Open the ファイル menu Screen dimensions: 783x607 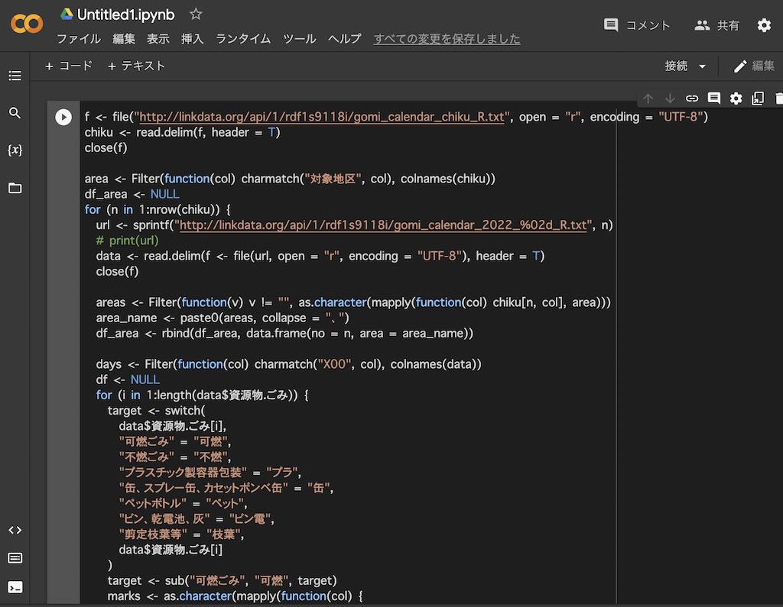pyautogui.click(x=79, y=39)
